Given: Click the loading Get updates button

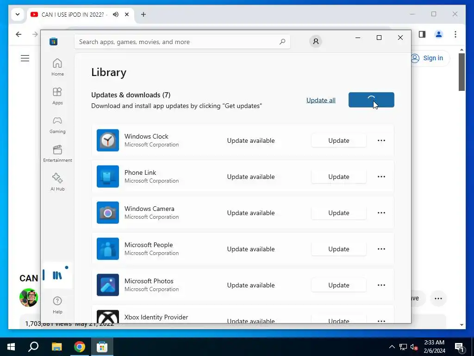Looking at the screenshot, I should (371, 100).
